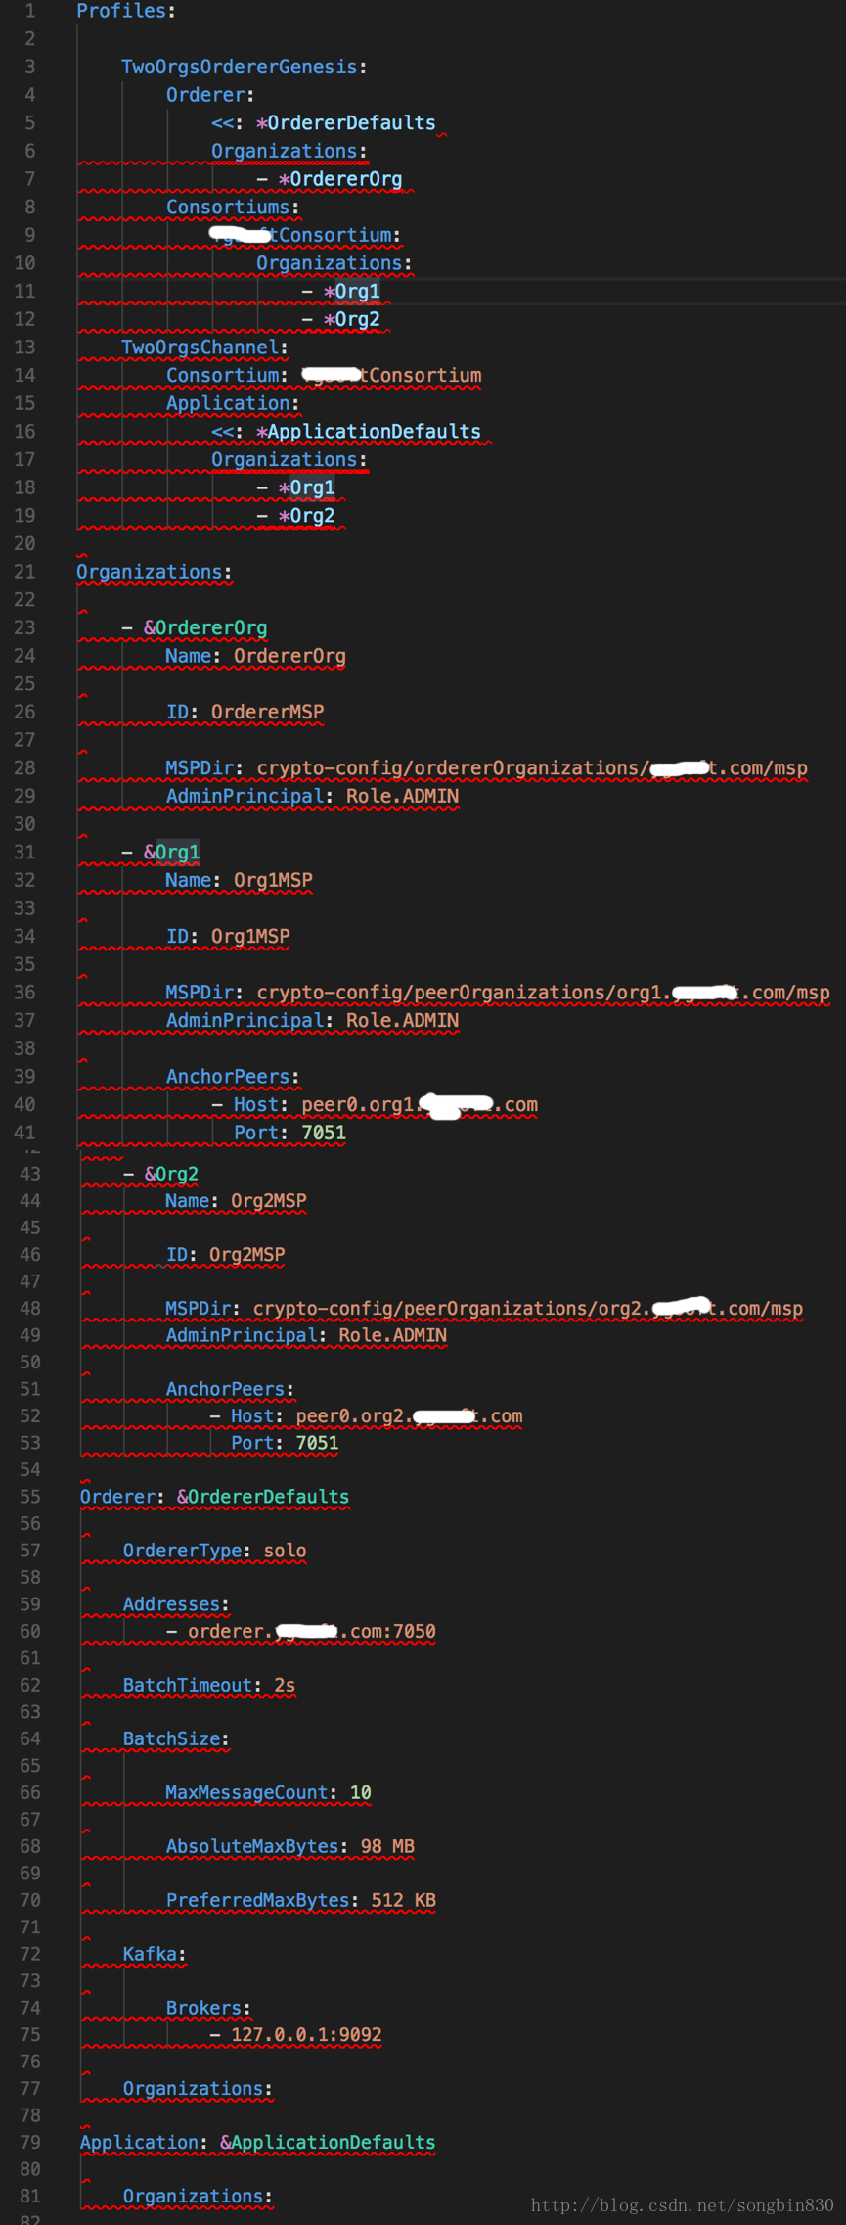Click the PreferredMaxBytes key
The width and height of the screenshot is (846, 2225).
257,1900
